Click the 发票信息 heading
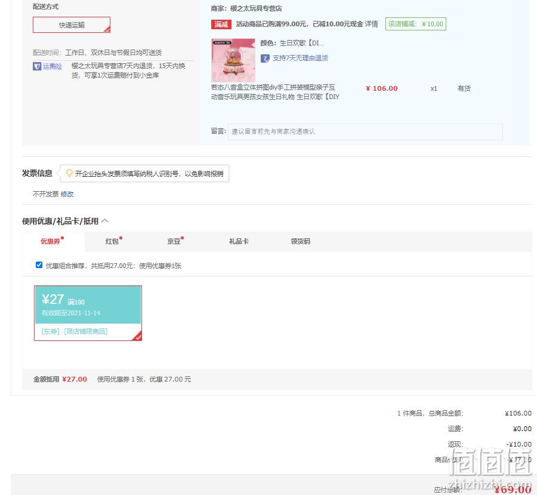This screenshot has width=537, height=495. point(37,173)
